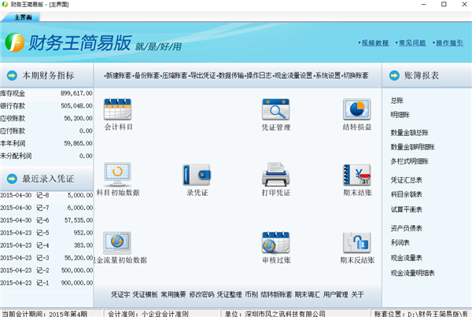
Task: Click the 审核过账 calendar refresh icon
Action: [276, 242]
